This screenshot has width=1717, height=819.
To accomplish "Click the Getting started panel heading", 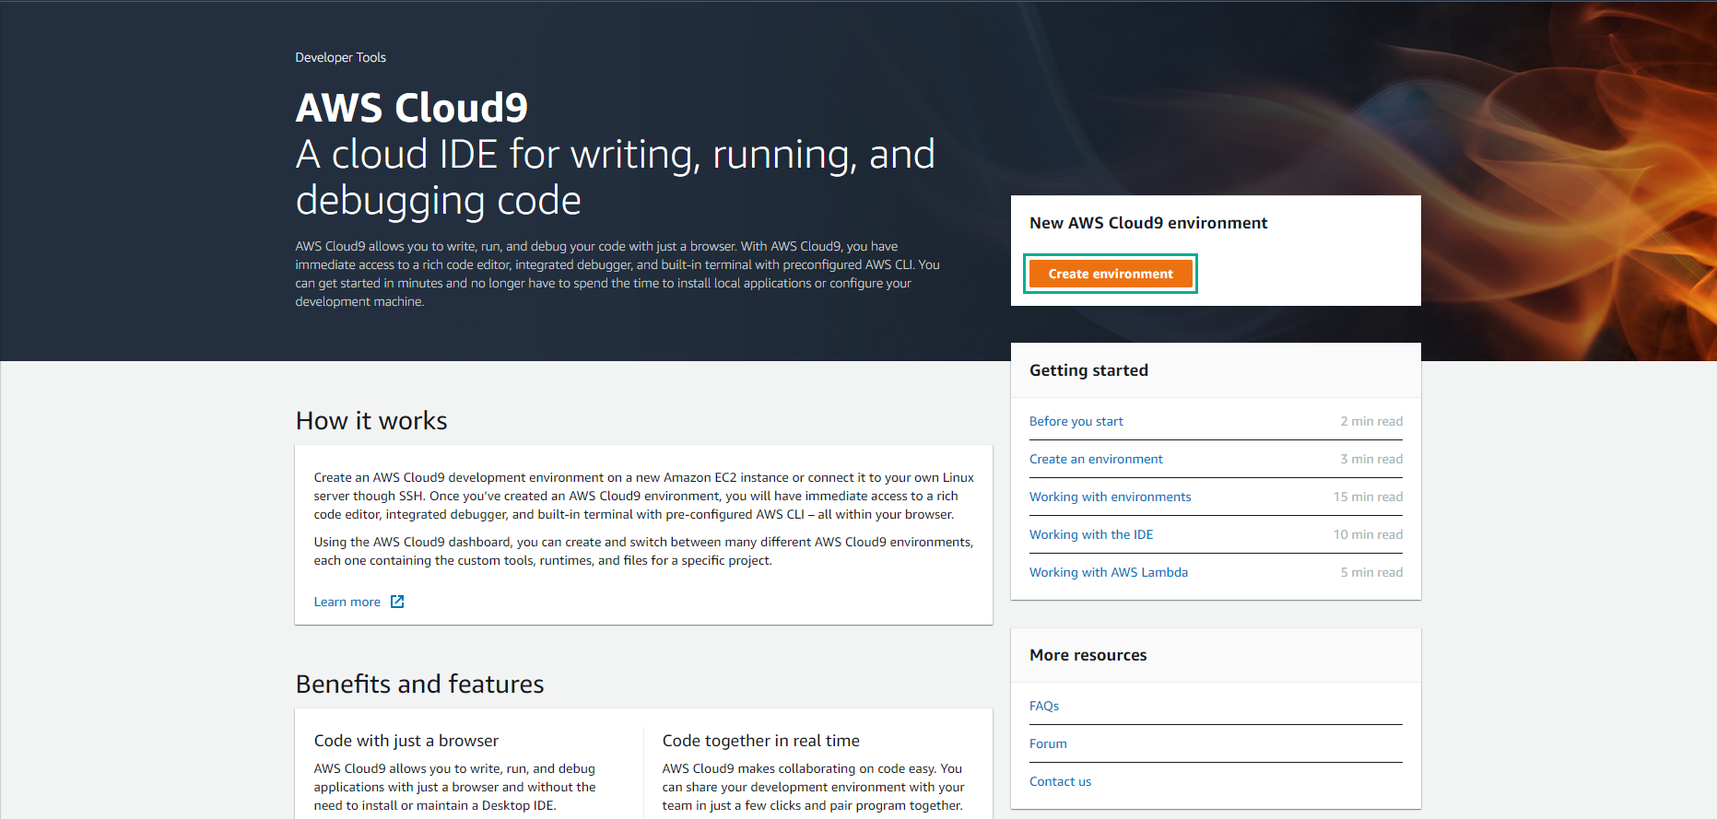I will pos(1088,370).
